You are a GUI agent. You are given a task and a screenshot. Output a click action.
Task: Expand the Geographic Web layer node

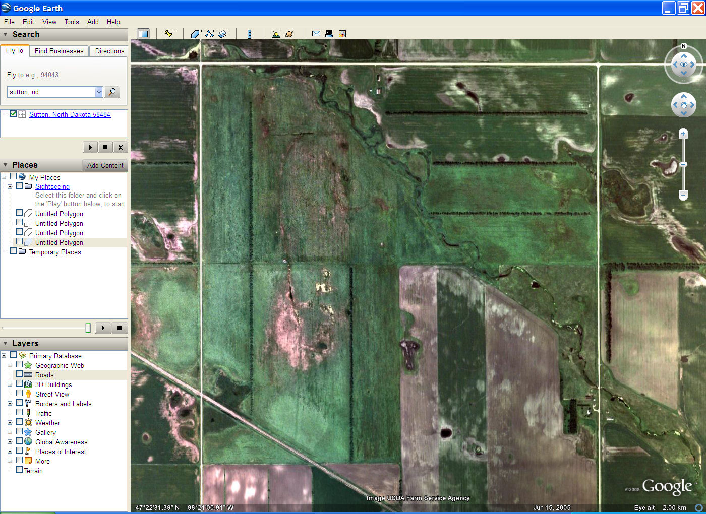point(10,365)
